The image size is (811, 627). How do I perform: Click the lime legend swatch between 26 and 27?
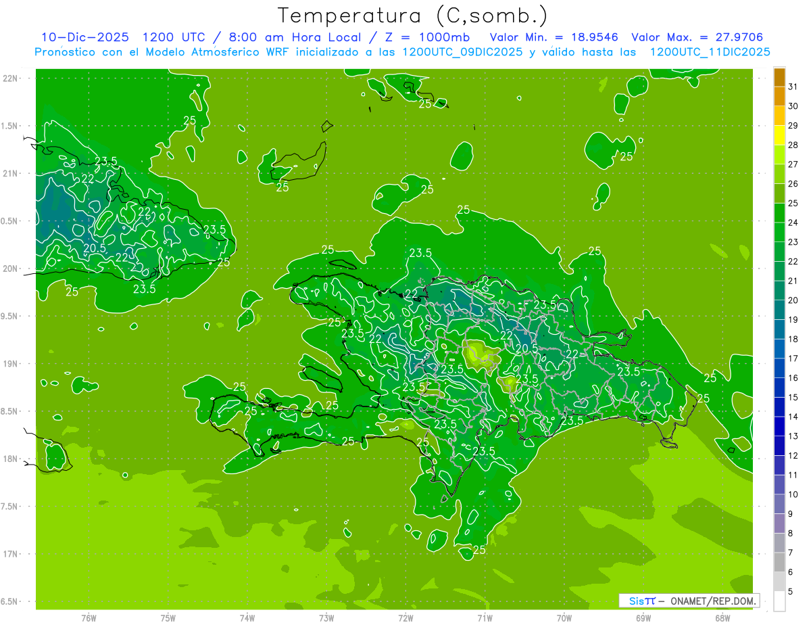pyautogui.click(x=779, y=174)
